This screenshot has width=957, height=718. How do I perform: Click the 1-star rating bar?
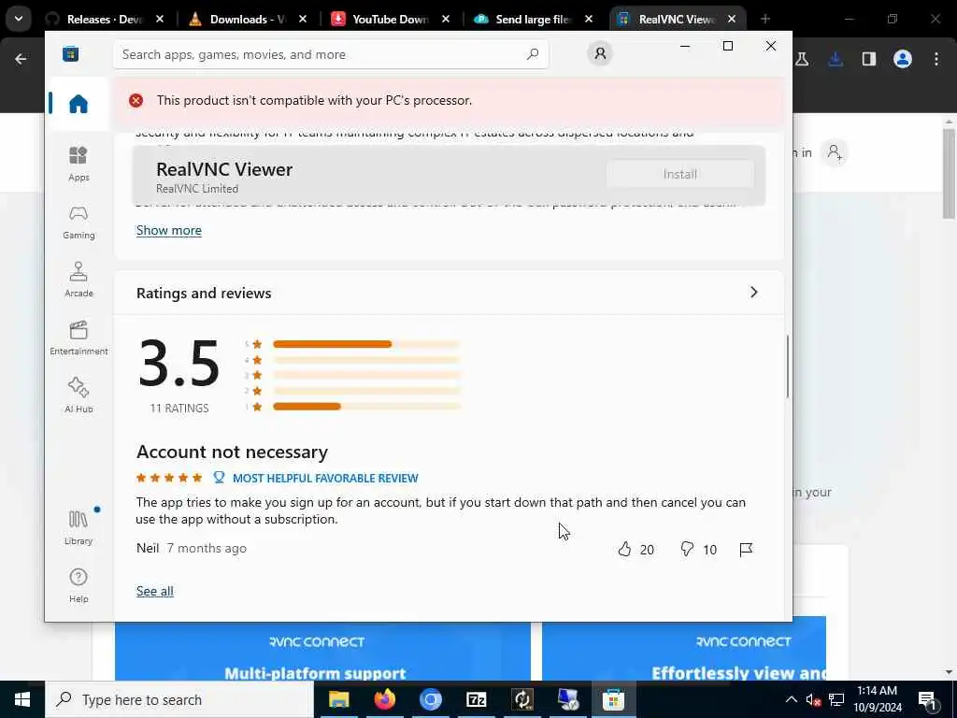[366, 407]
